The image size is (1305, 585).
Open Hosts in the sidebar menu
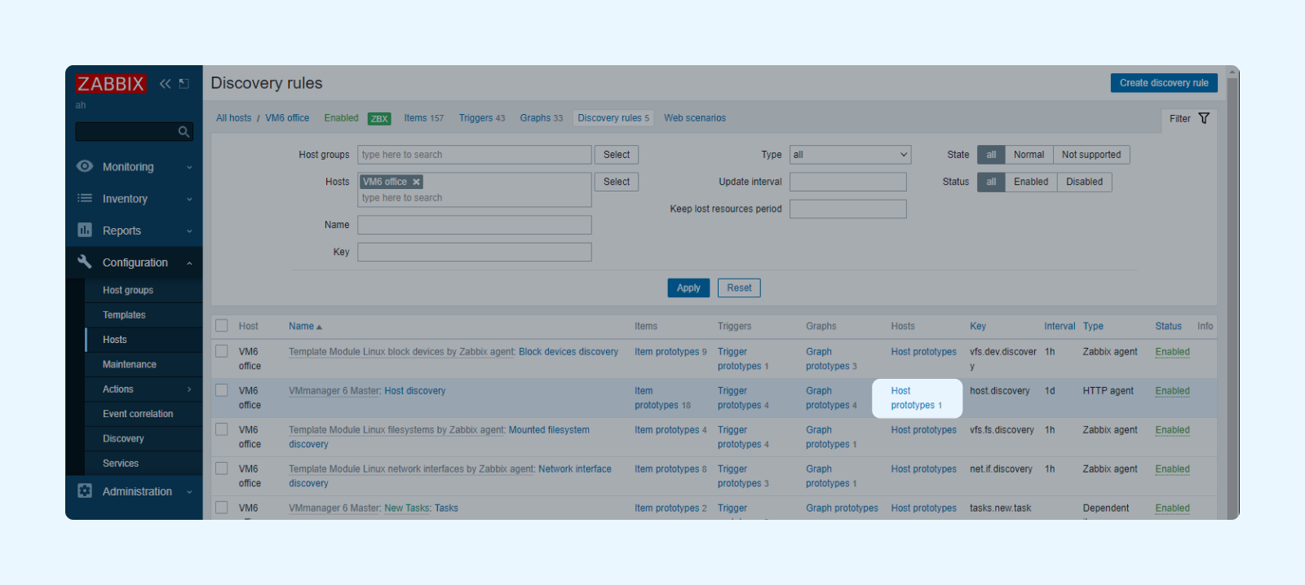coord(115,340)
